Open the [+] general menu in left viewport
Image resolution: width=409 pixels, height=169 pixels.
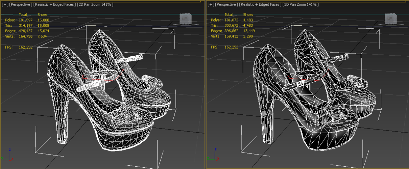tap(5, 4)
